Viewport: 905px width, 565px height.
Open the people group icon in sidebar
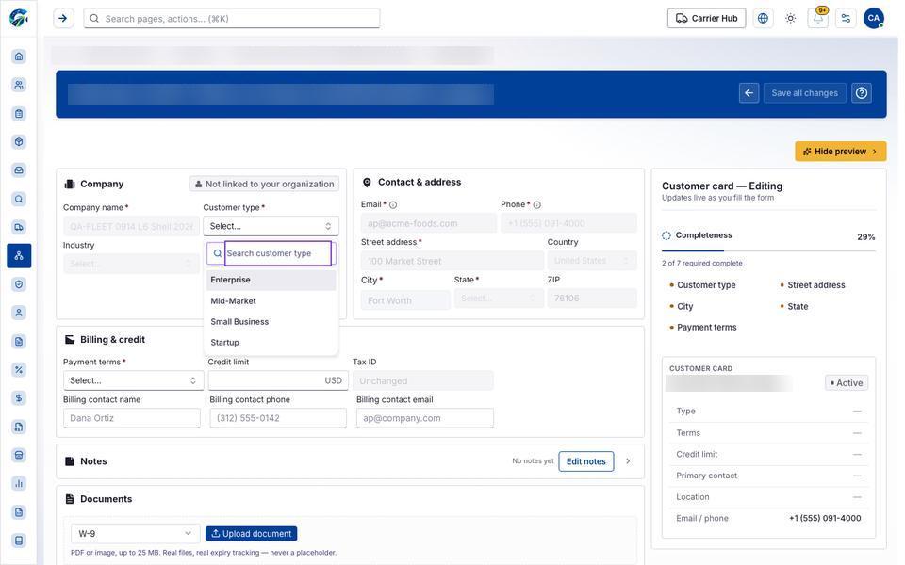click(x=19, y=85)
